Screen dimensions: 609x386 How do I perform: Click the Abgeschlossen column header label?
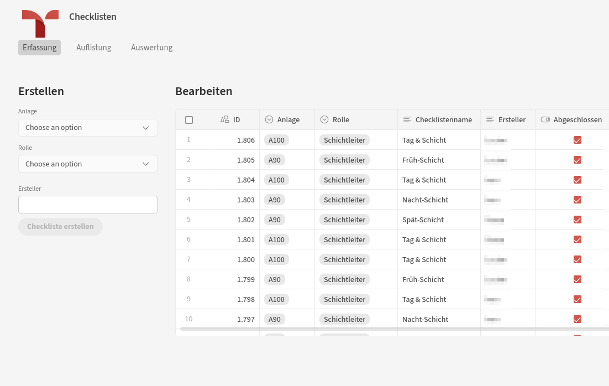pos(577,119)
